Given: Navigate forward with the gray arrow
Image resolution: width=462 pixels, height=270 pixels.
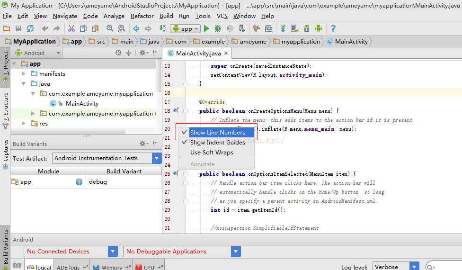Looking at the screenshot, I should click(148, 28).
